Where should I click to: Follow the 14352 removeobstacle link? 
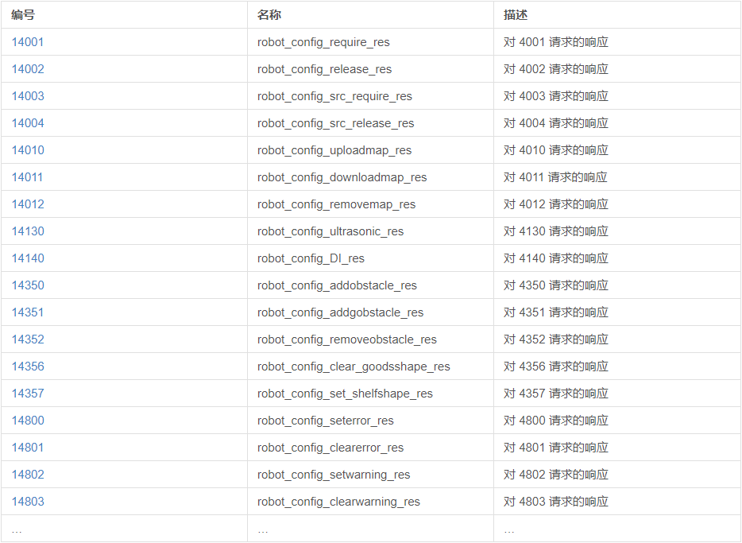28,339
